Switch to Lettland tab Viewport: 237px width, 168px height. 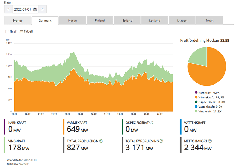coord(155,21)
